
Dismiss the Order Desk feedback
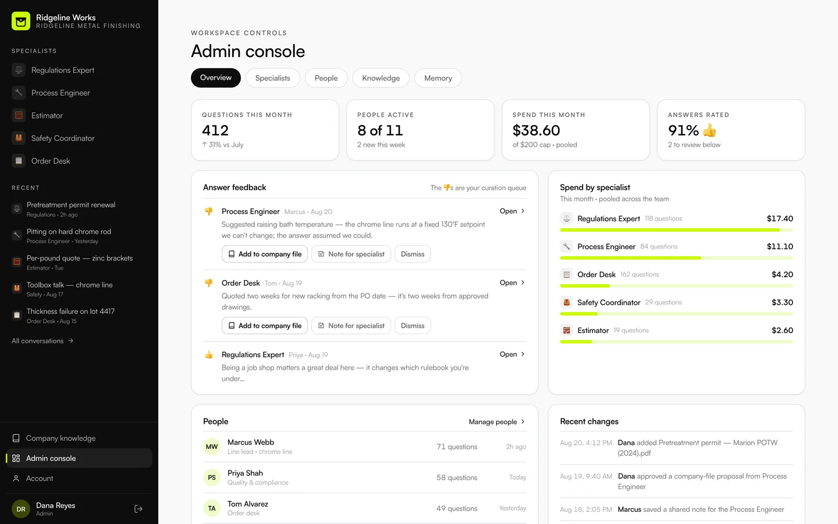coord(413,325)
